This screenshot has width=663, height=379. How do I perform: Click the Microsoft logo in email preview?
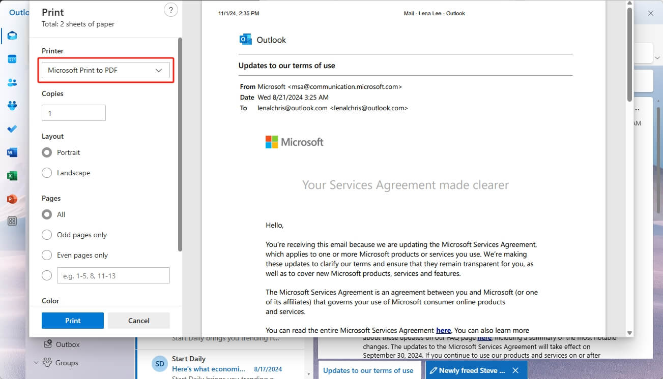pyautogui.click(x=294, y=142)
